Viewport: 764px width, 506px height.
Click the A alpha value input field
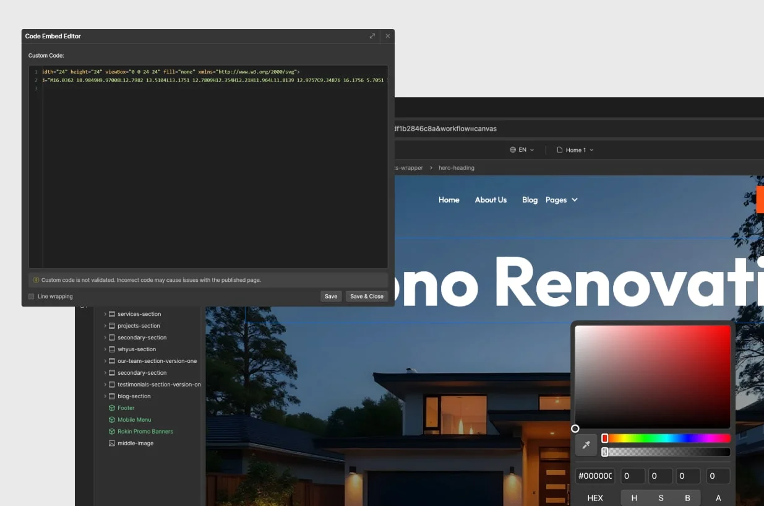[x=718, y=476]
